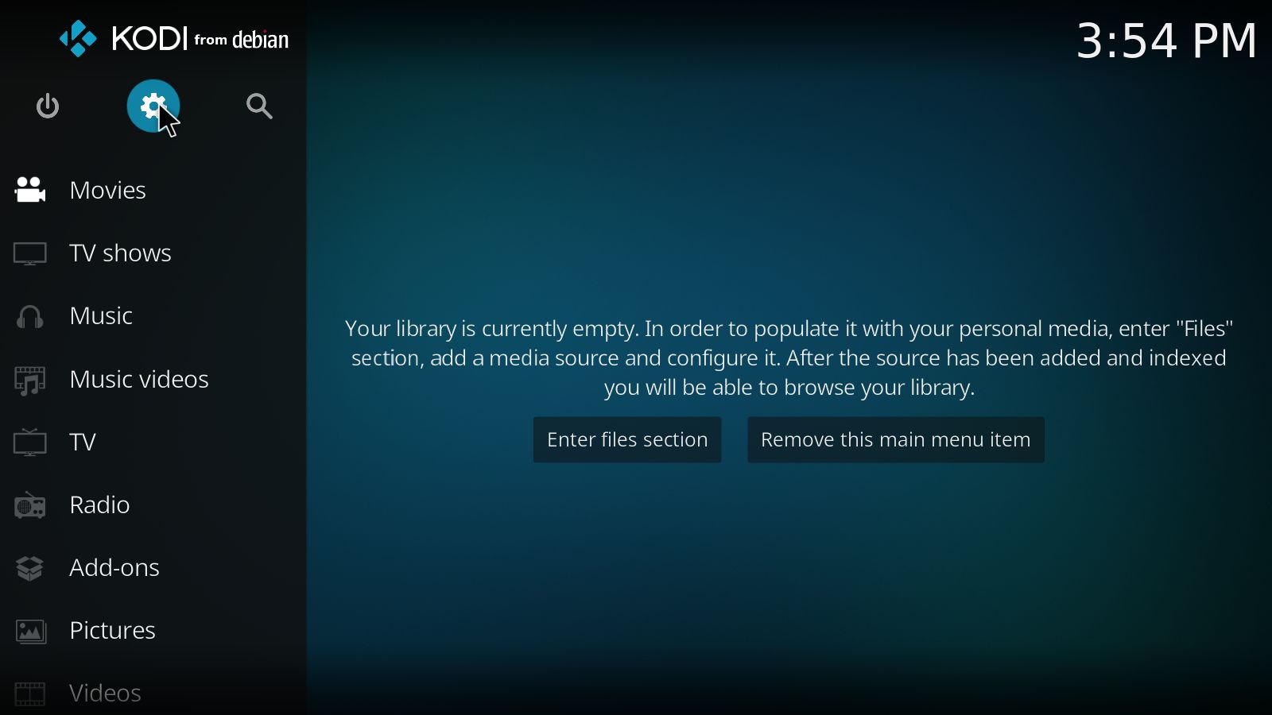
Task: Click the Kodi logo at top left
Action: pos(78,39)
